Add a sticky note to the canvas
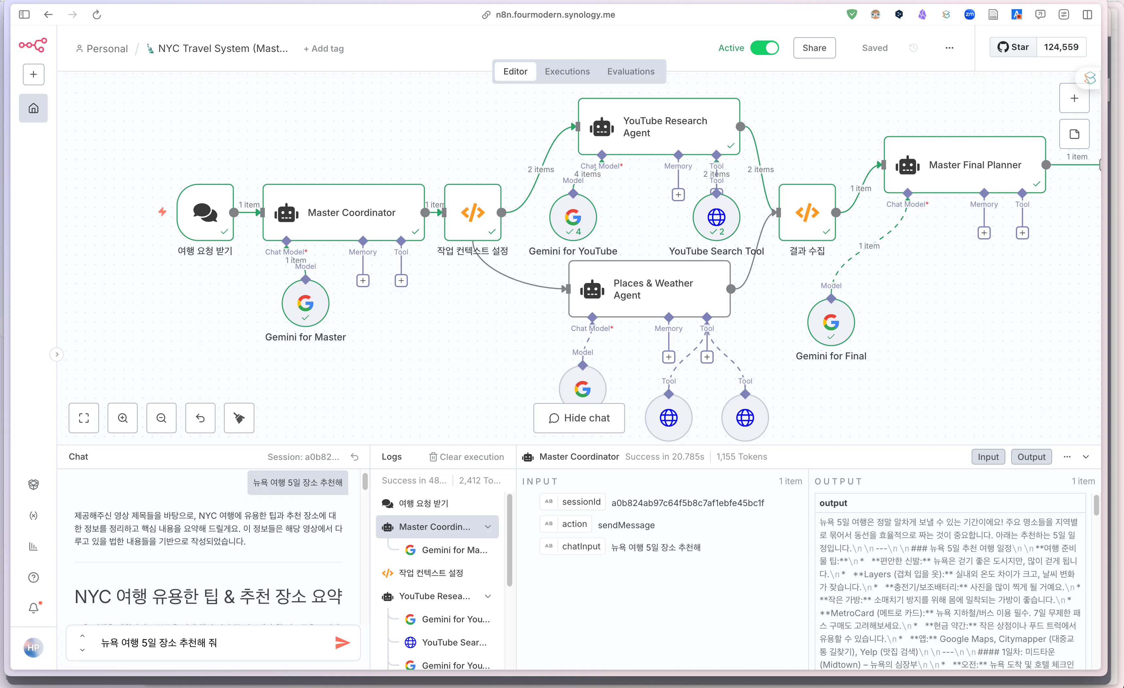This screenshot has width=1124, height=688. click(x=1074, y=134)
